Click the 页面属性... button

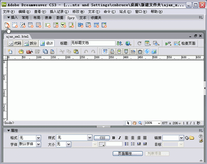pos(128,154)
